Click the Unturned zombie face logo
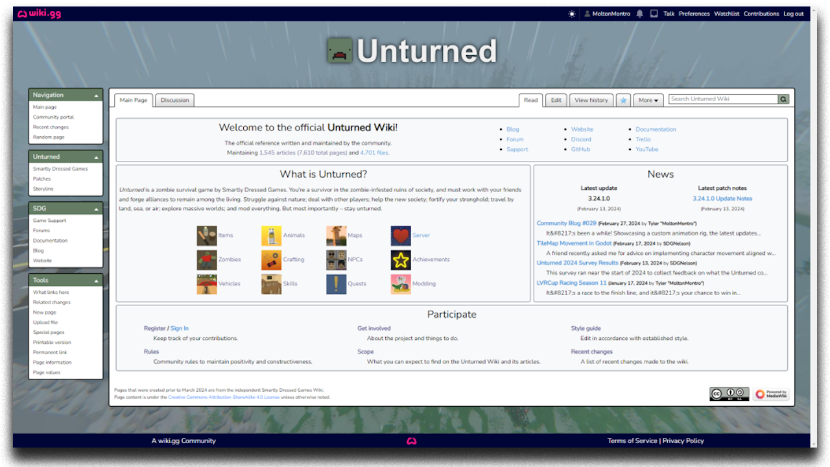Viewport: 830px width, 467px height. [339, 51]
